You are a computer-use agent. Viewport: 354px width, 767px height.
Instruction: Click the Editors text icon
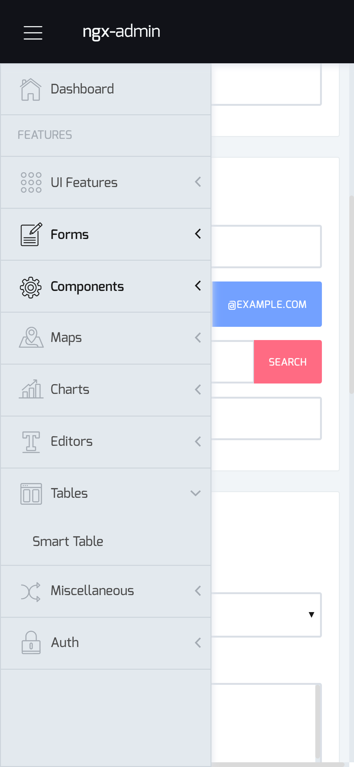(x=31, y=441)
